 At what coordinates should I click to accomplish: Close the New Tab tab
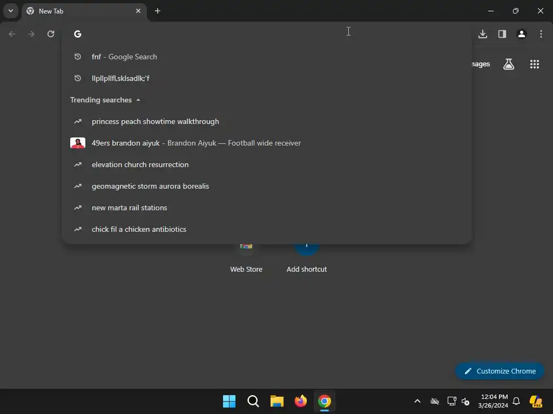(x=138, y=11)
